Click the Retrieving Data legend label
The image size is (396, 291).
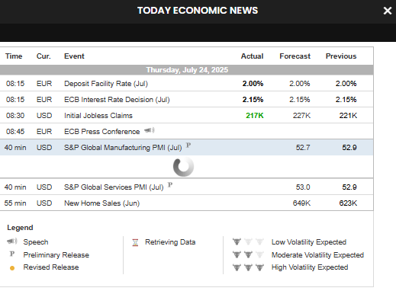[170, 242]
